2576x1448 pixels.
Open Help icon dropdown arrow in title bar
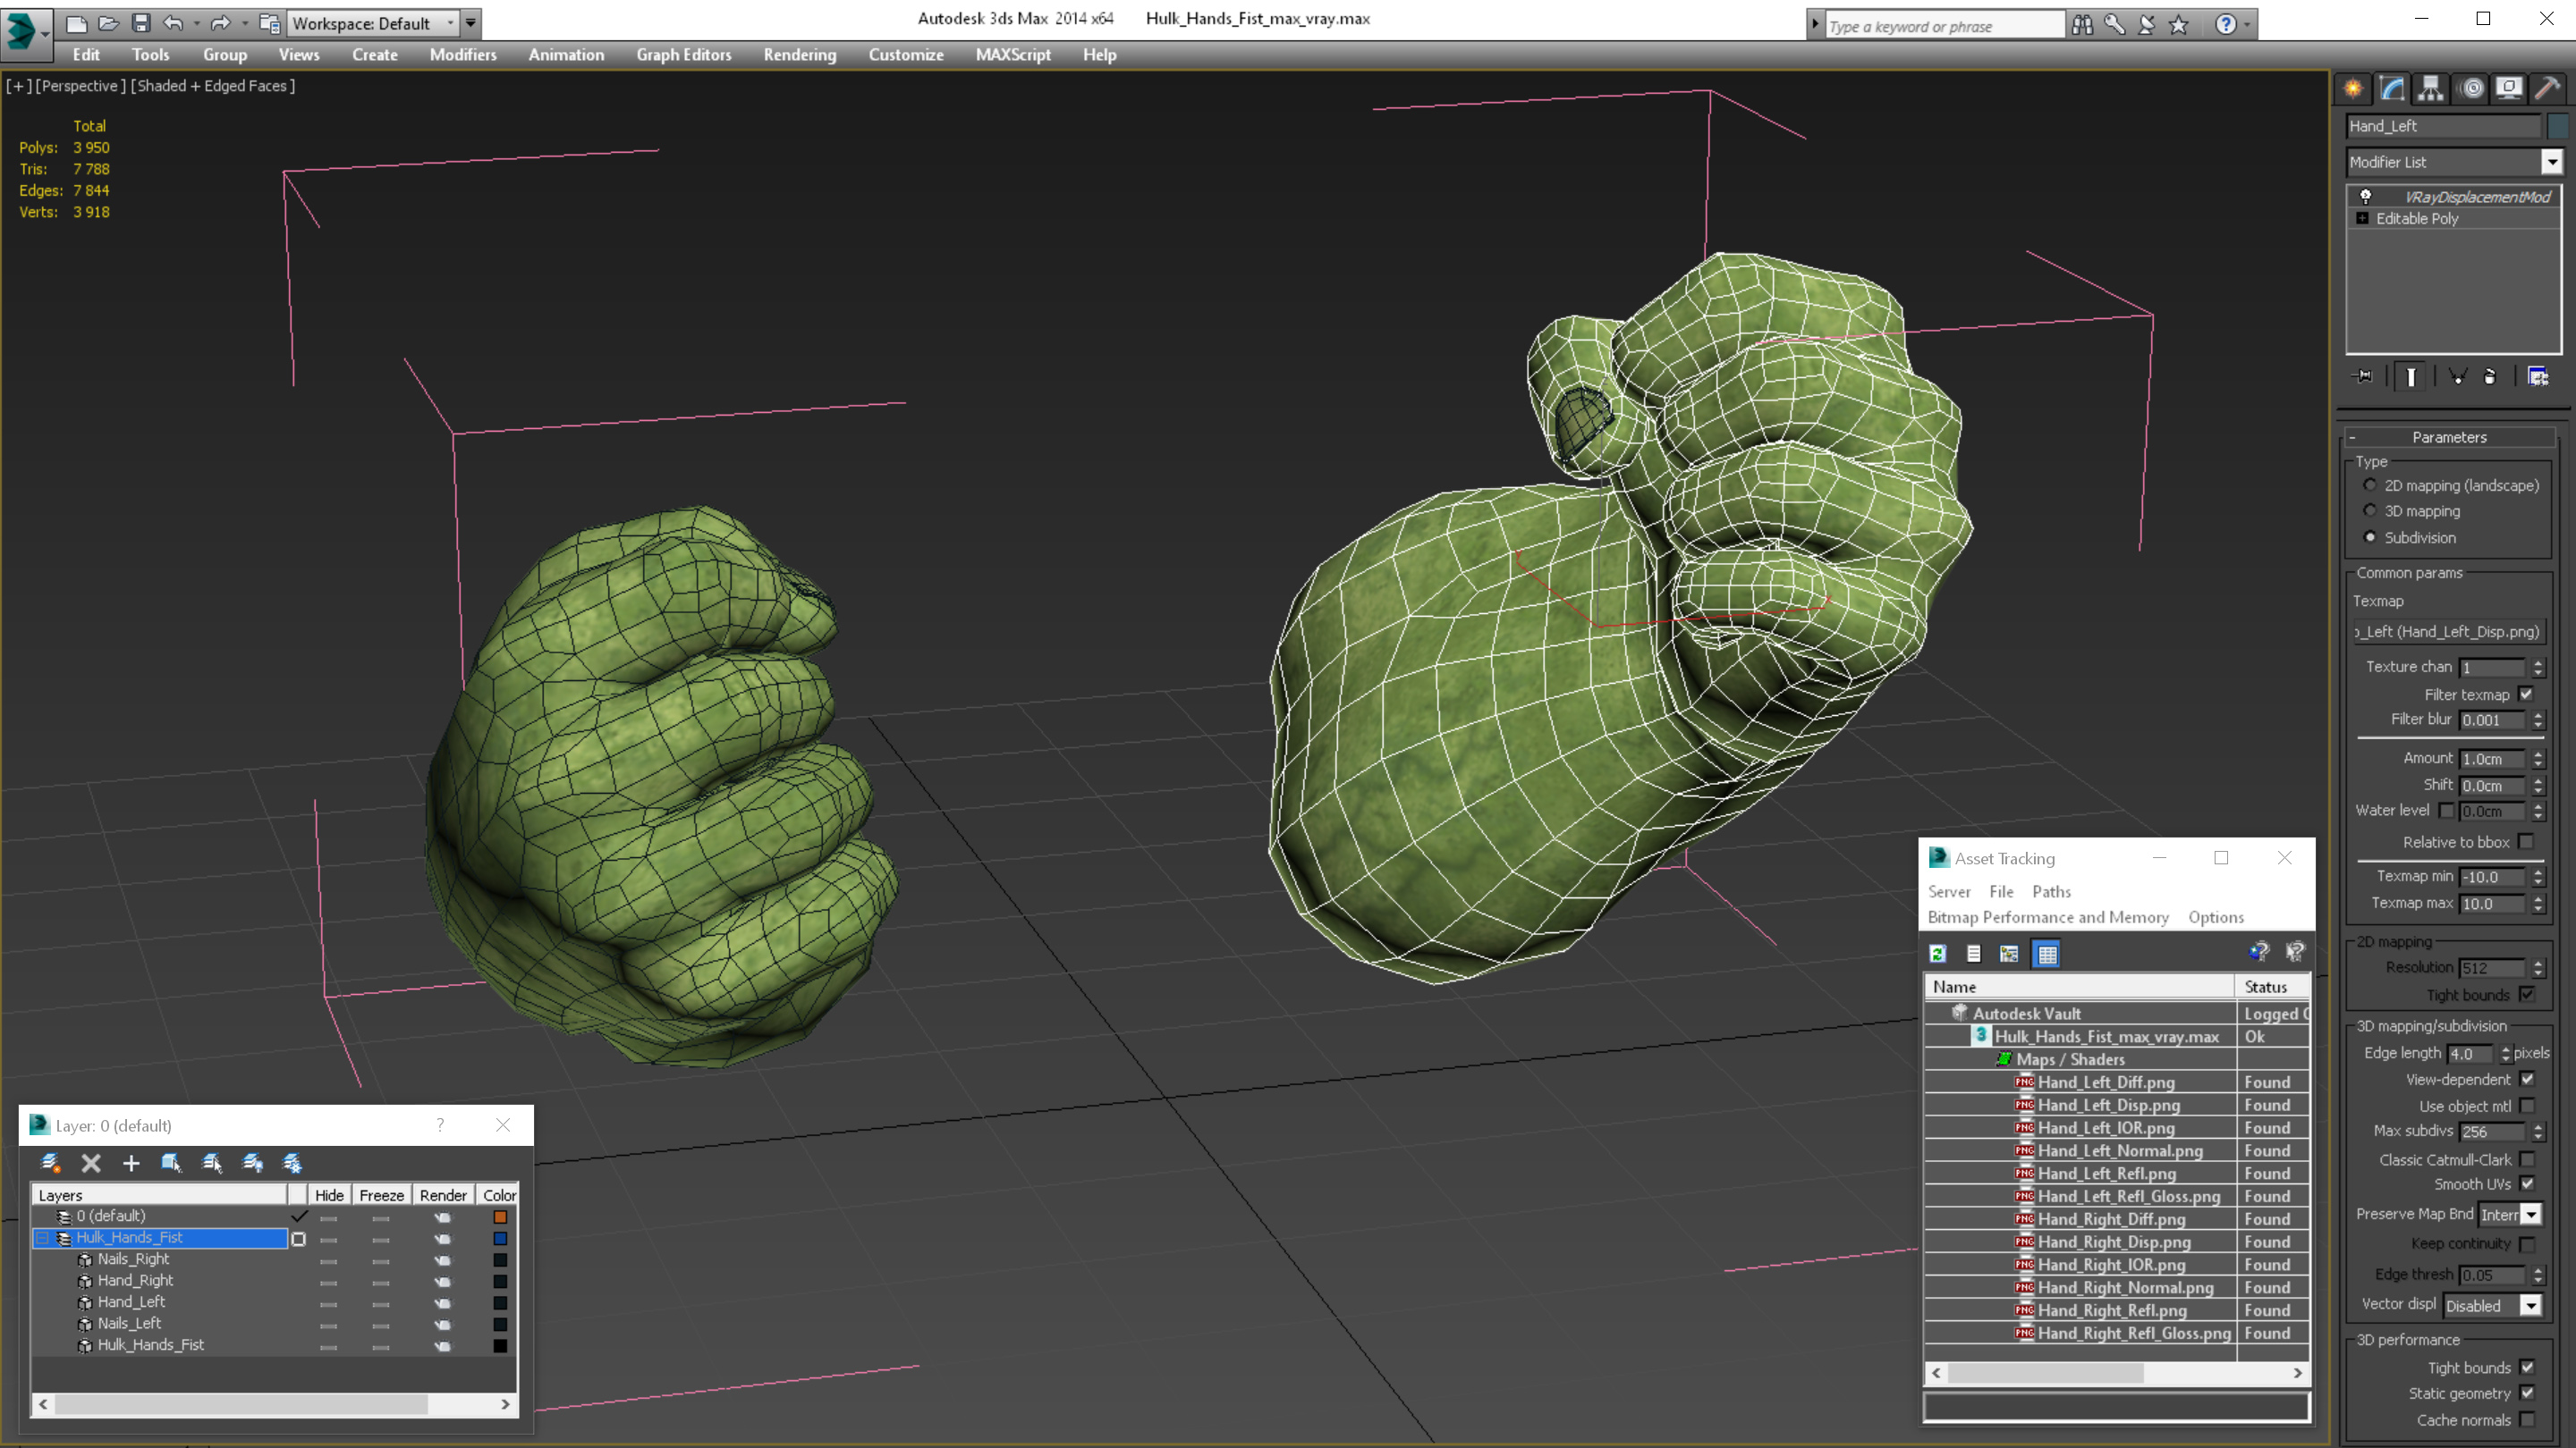click(x=2248, y=24)
